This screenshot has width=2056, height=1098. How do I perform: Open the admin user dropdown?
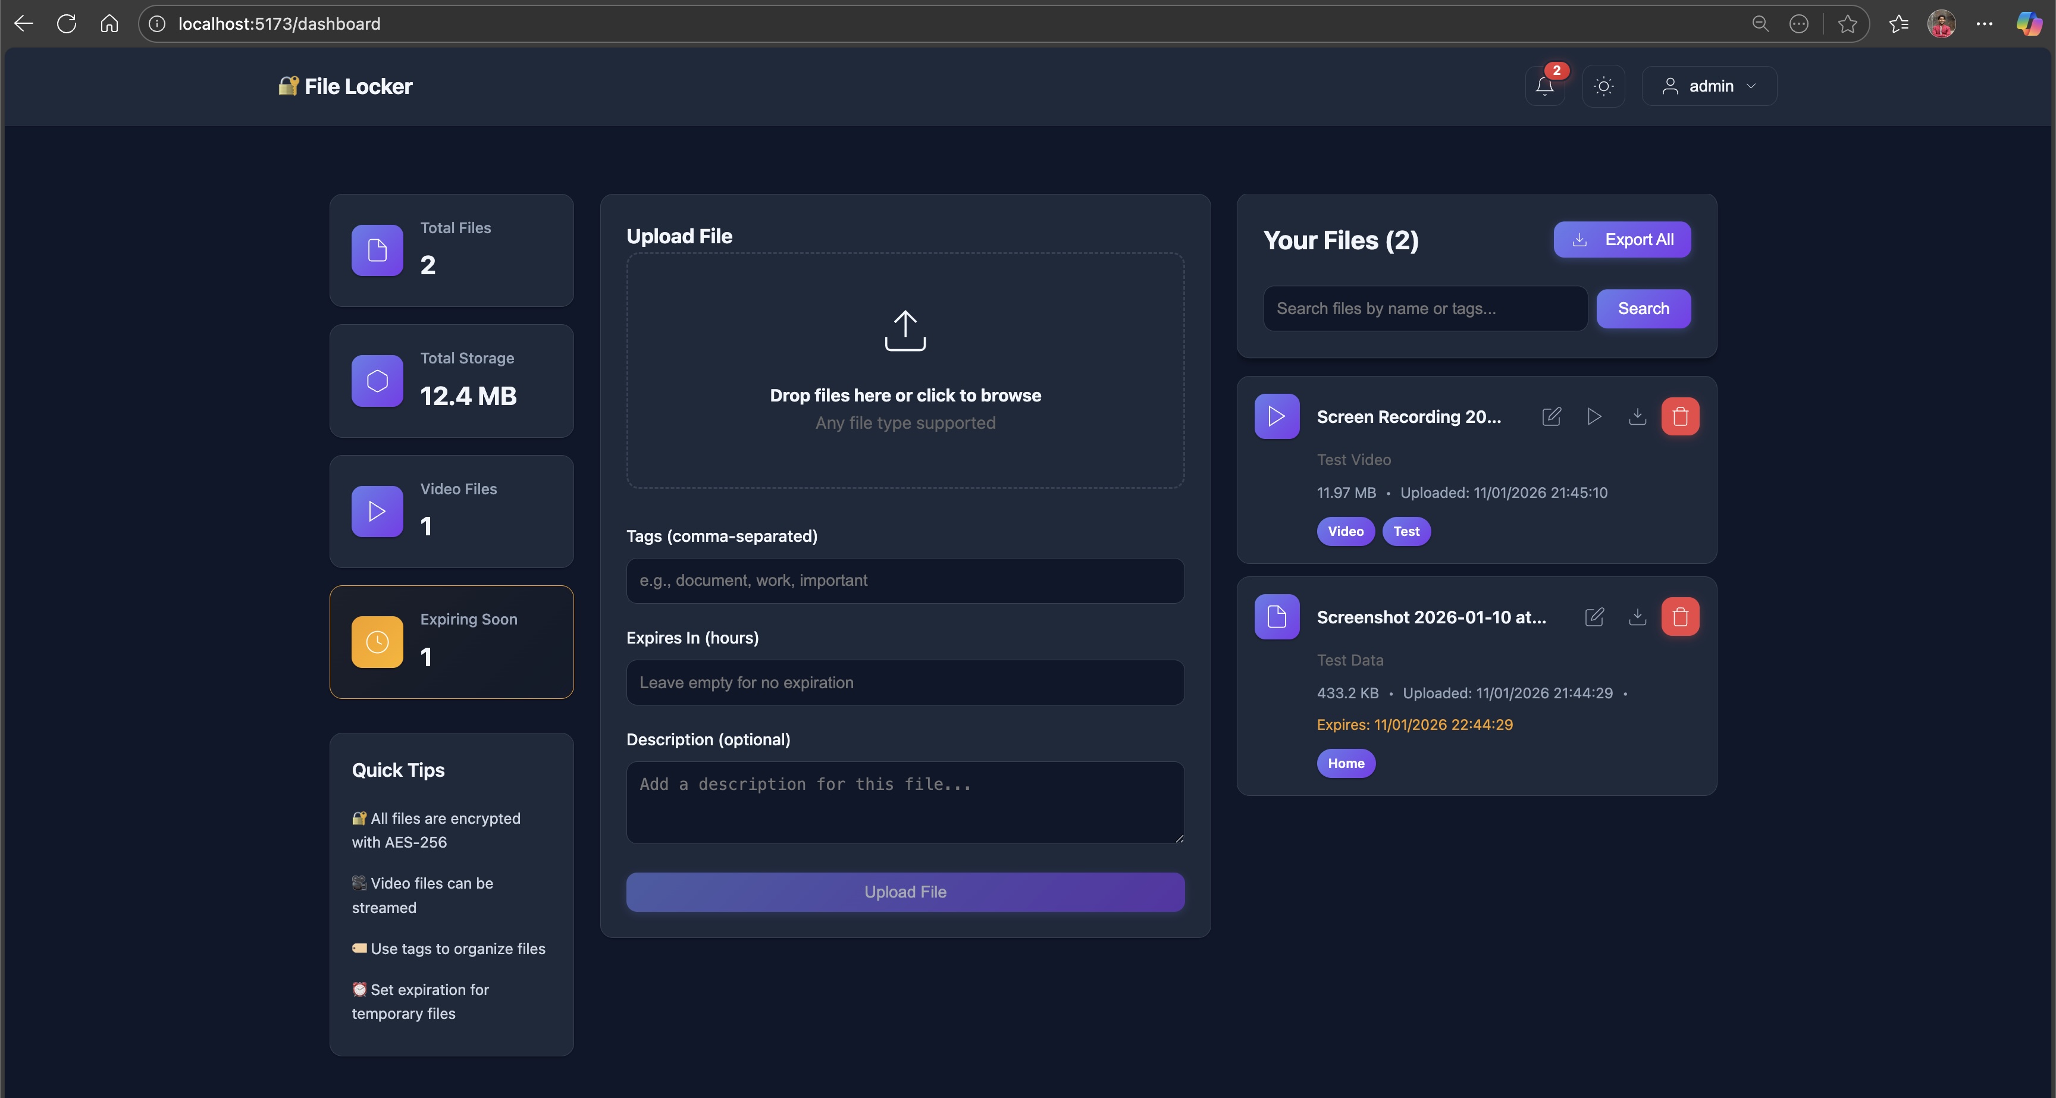pos(1709,86)
